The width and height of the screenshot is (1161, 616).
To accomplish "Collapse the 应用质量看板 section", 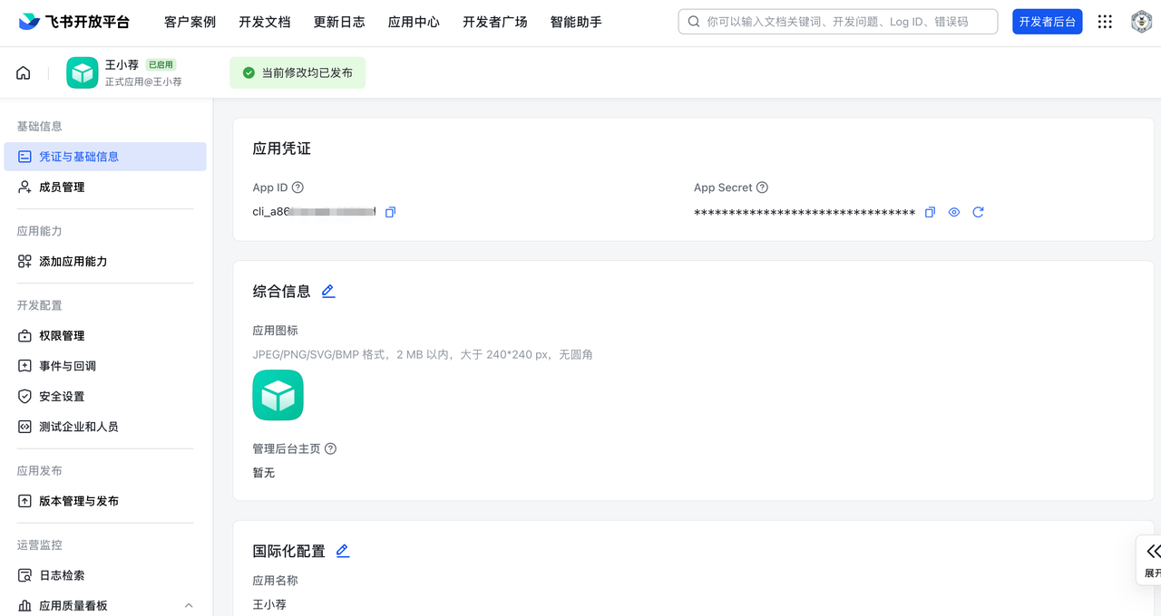I will (x=189, y=605).
